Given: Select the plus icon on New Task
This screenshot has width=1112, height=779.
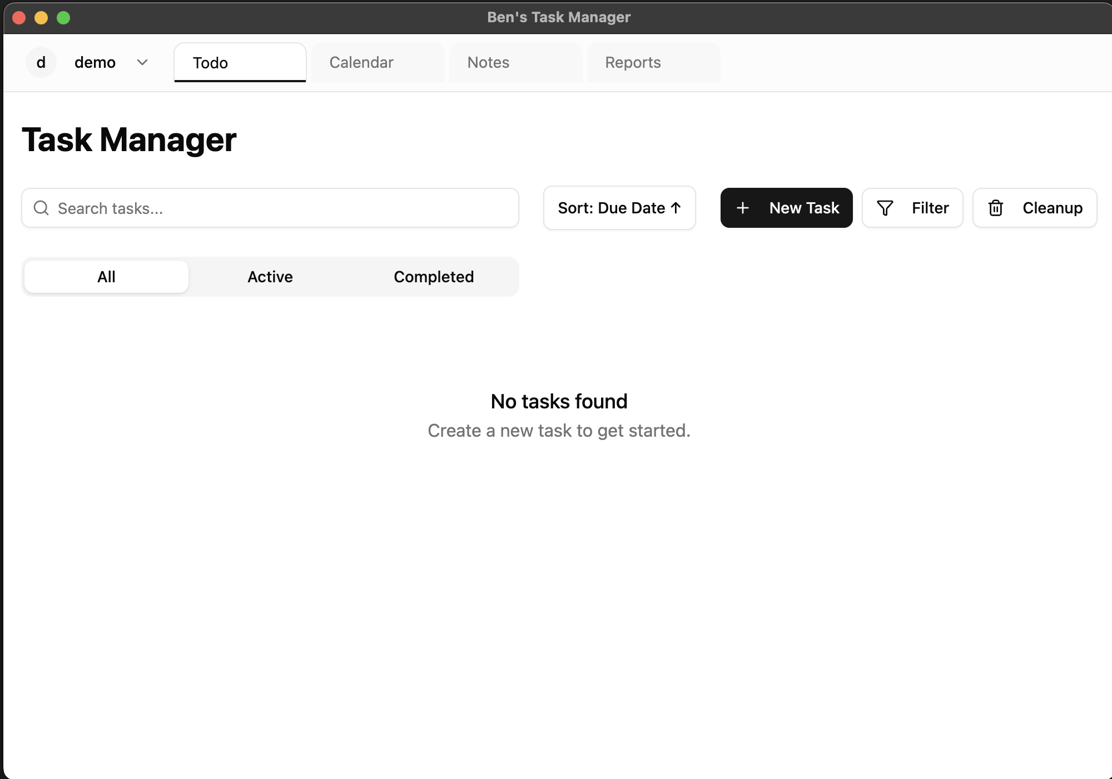Looking at the screenshot, I should pos(743,208).
